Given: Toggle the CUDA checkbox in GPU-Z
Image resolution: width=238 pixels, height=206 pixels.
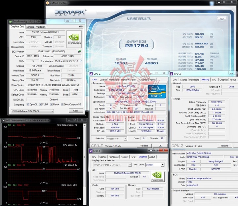Looking at the screenshot, I should click(40, 104).
